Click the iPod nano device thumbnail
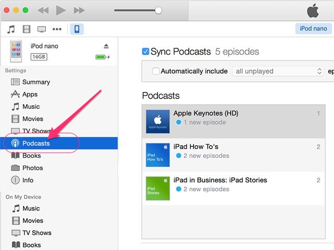Image resolution: width=334 pixels, height=250 pixels. click(16, 51)
